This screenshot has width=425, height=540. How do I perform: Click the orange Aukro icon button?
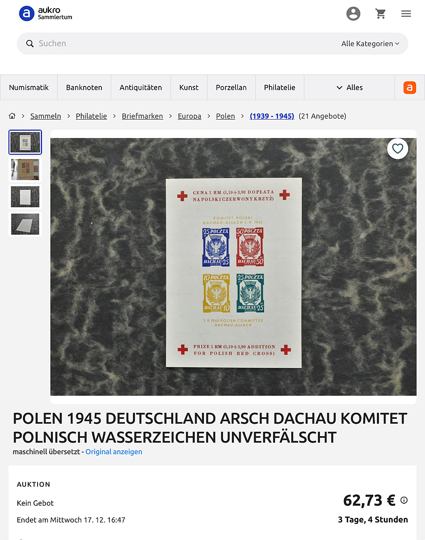click(x=410, y=87)
